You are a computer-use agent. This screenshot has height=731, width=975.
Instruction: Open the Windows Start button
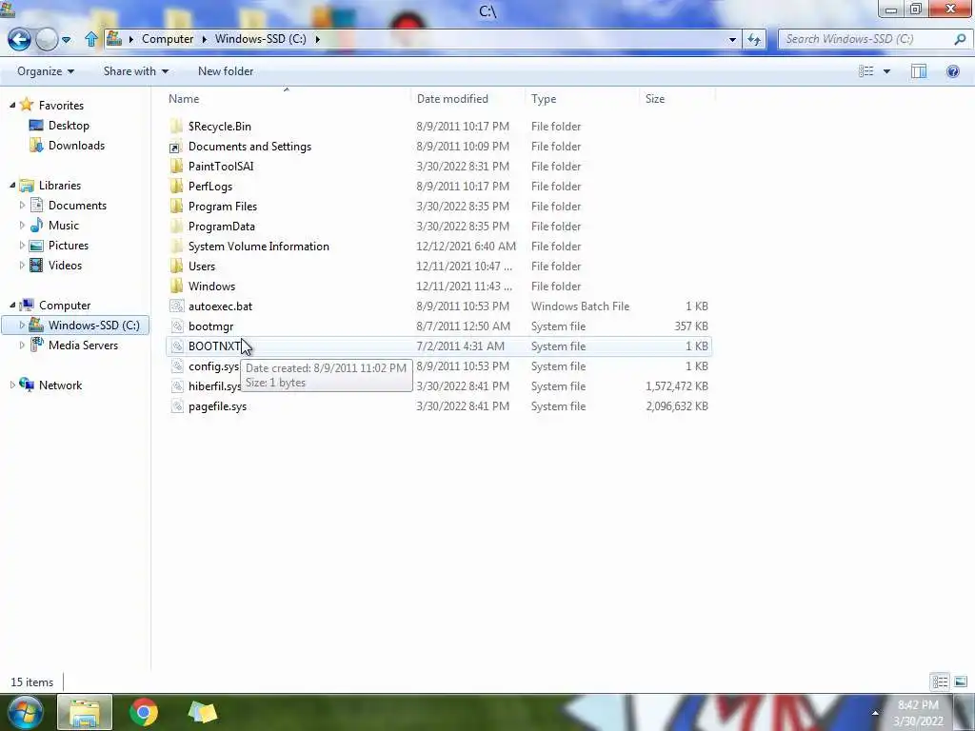pos(25,712)
